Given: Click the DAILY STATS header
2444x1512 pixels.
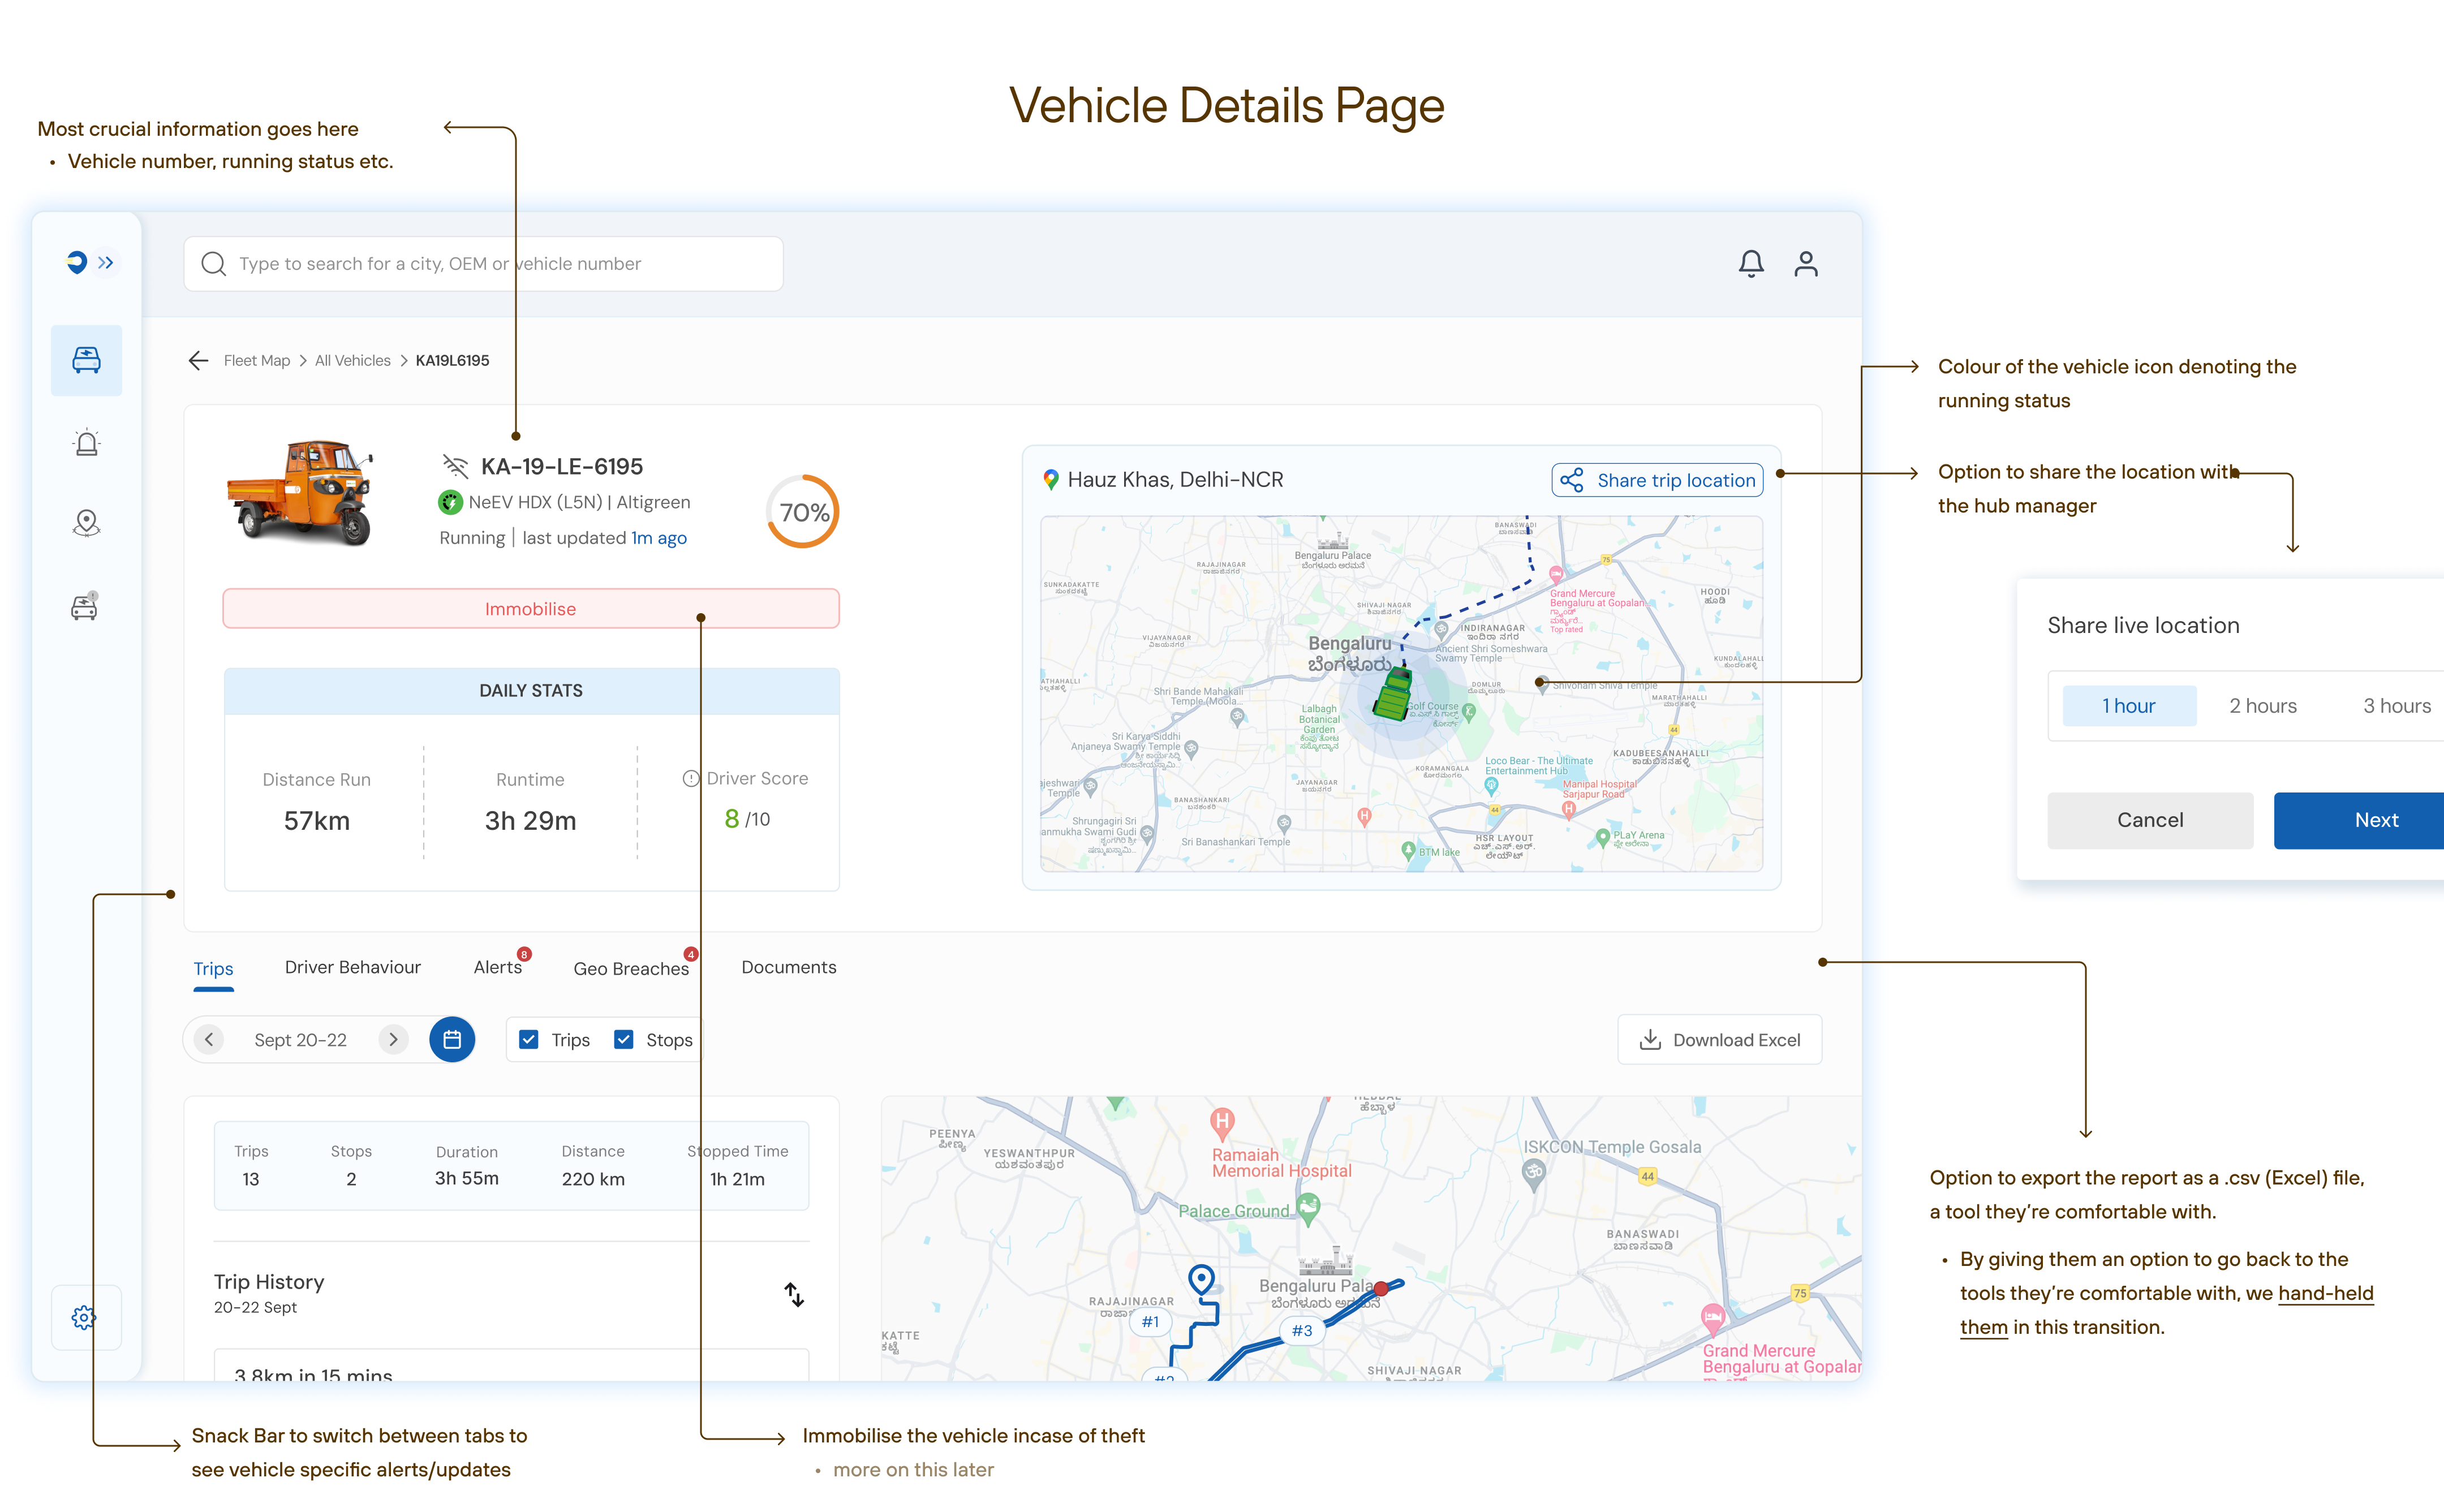Looking at the screenshot, I should (531, 691).
